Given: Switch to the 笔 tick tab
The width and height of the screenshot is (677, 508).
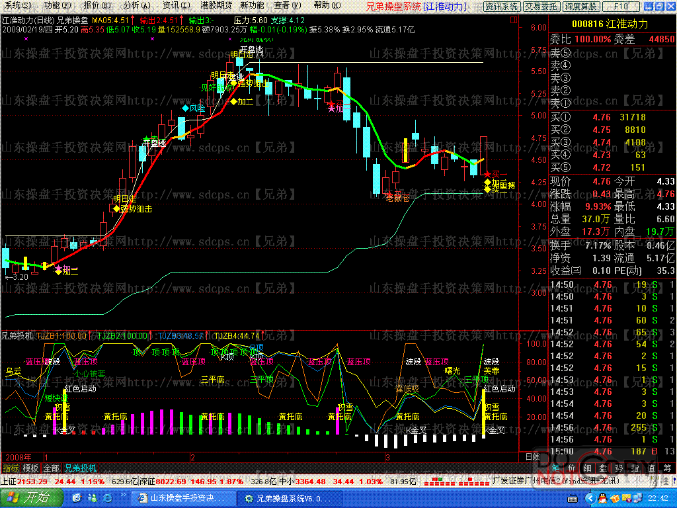Looking at the screenshot, I should pyautogui.click(x=555, y=468).
